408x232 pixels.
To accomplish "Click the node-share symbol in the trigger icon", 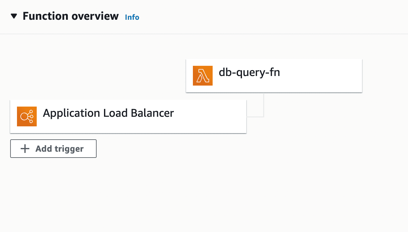I will click(27, 116).
